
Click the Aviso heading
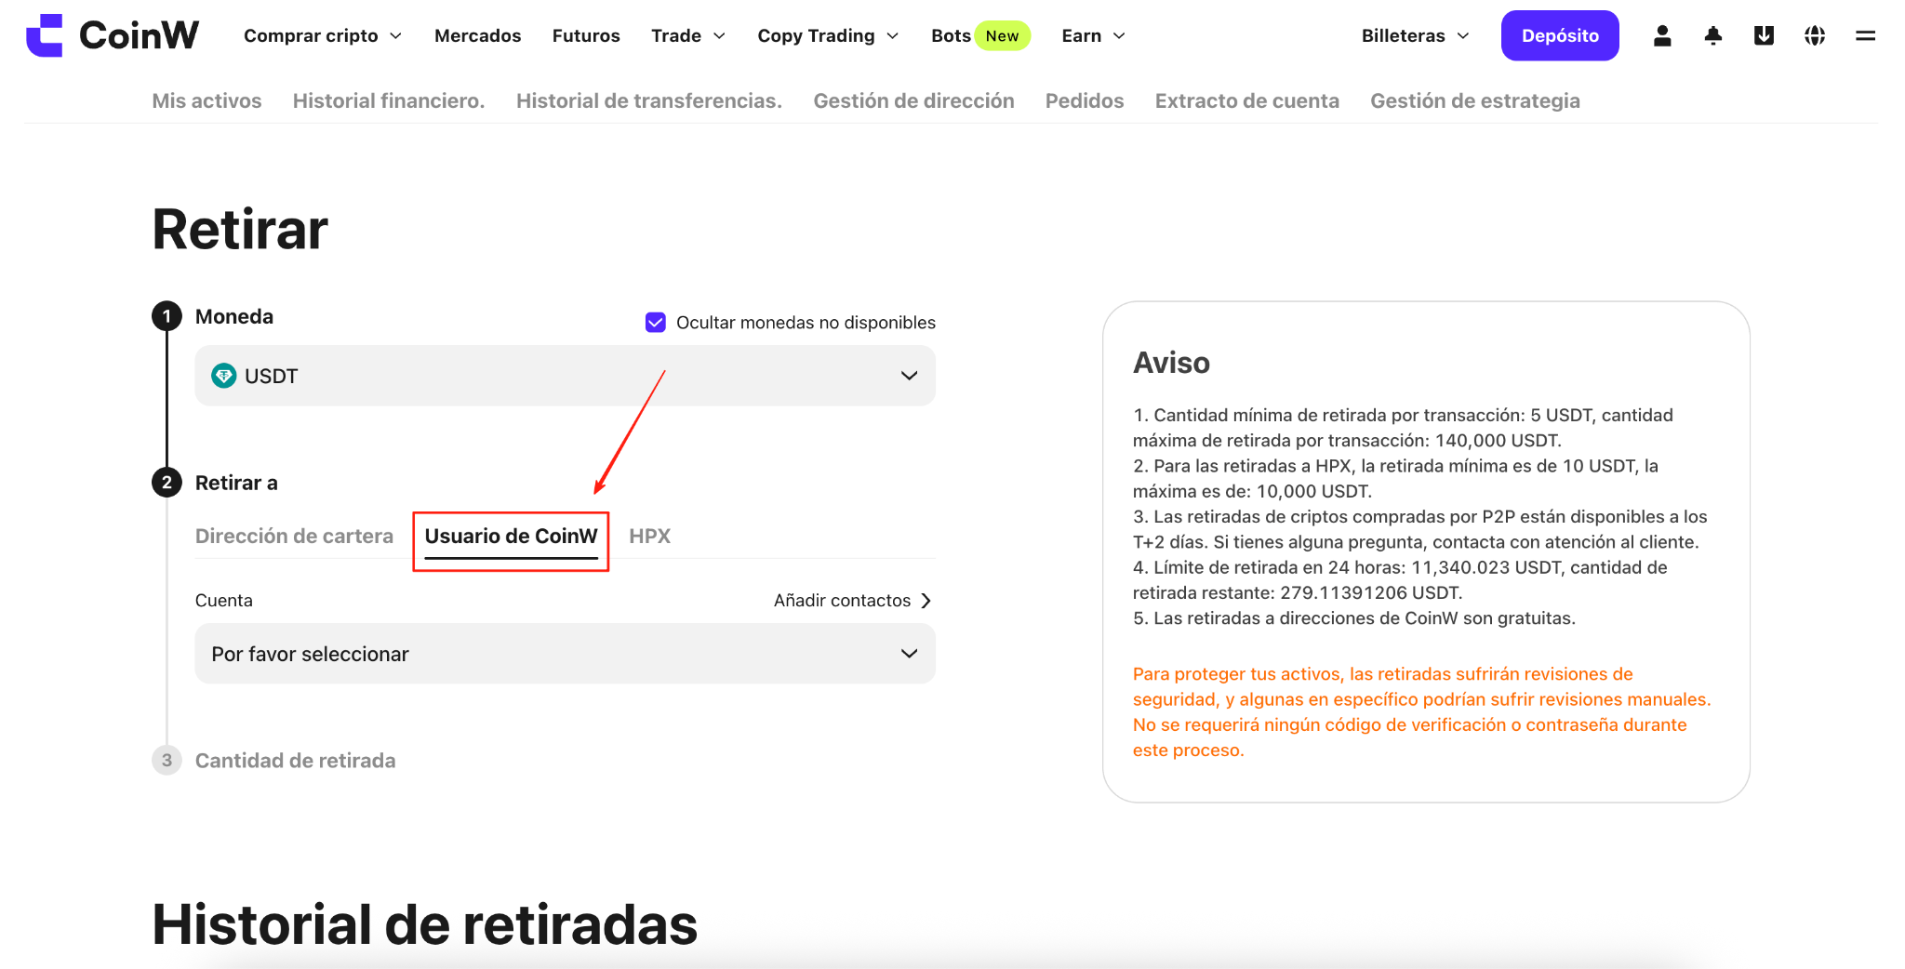tap(1171, 363)
